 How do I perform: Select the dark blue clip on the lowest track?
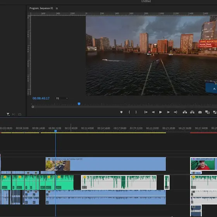[x=196, y=211]
